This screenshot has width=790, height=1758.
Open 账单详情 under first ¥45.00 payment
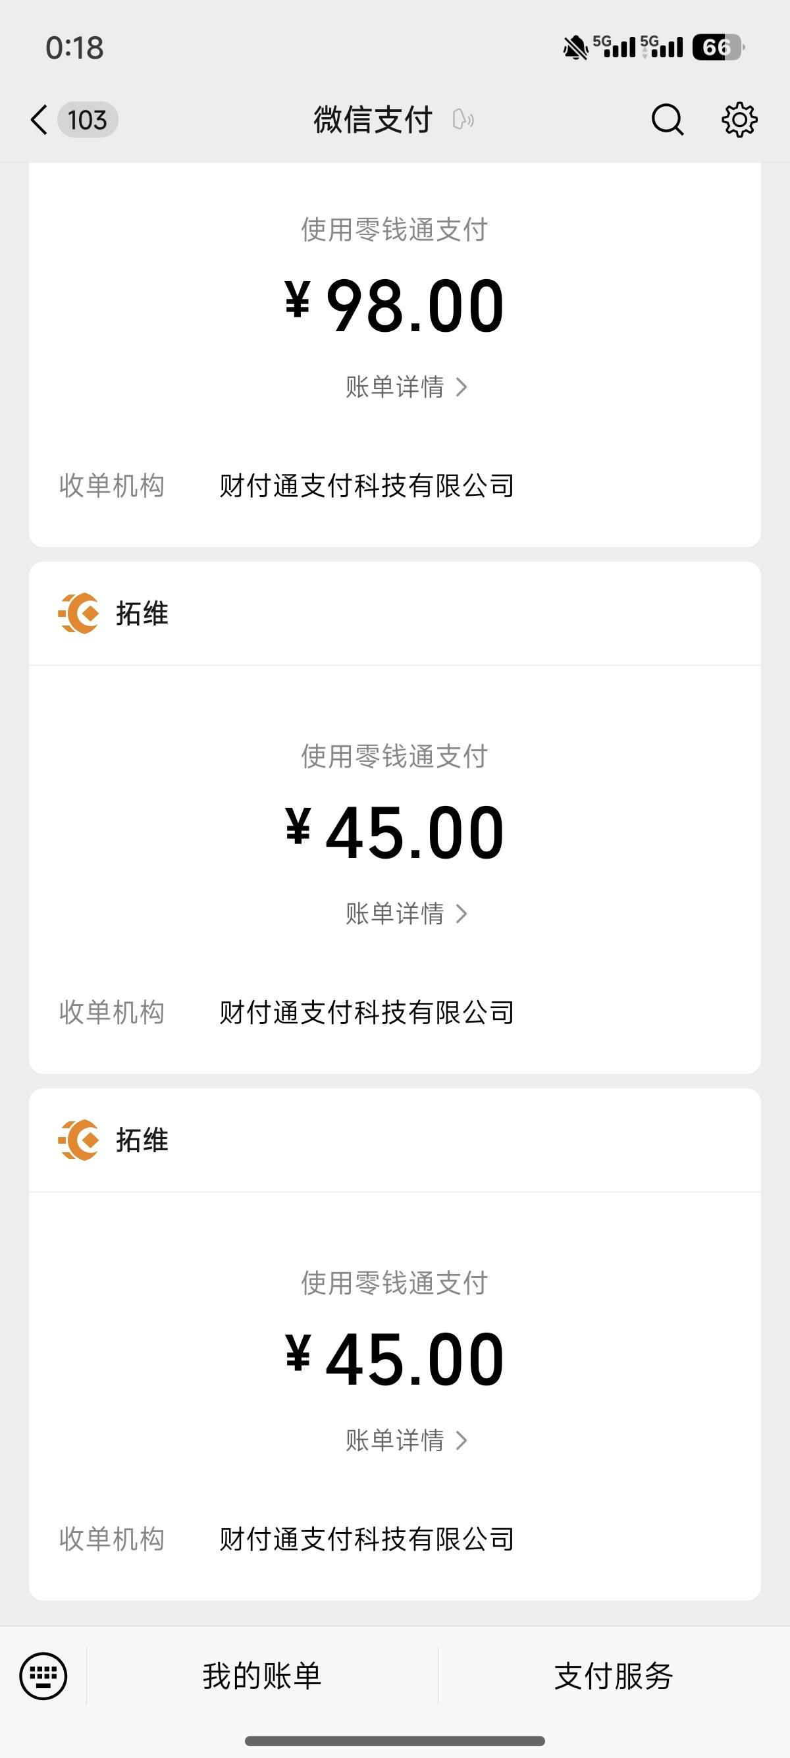pos(406,913)
